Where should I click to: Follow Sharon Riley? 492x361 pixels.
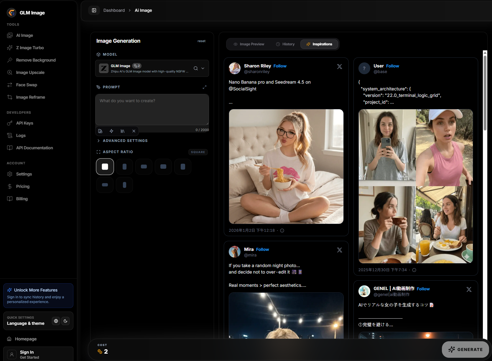coord(280,66)
